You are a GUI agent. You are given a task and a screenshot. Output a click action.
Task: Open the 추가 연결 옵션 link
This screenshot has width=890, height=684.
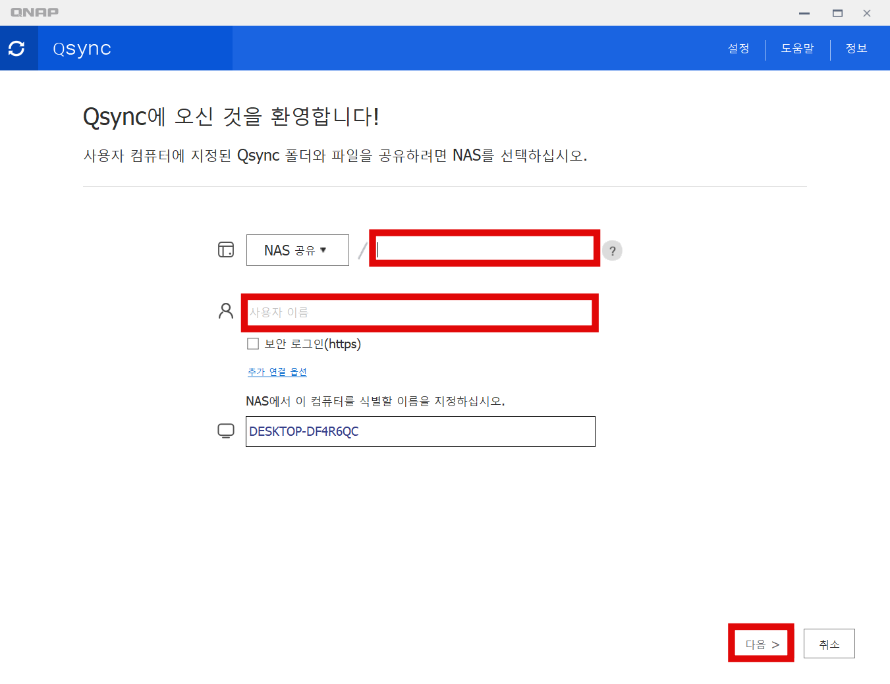pyautogui.click(x=277, y=372)
